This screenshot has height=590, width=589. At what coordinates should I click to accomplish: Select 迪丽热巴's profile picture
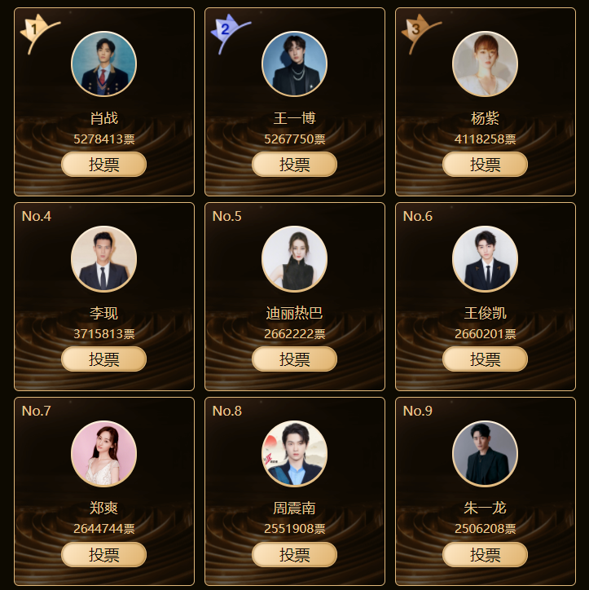pos(295,259)
